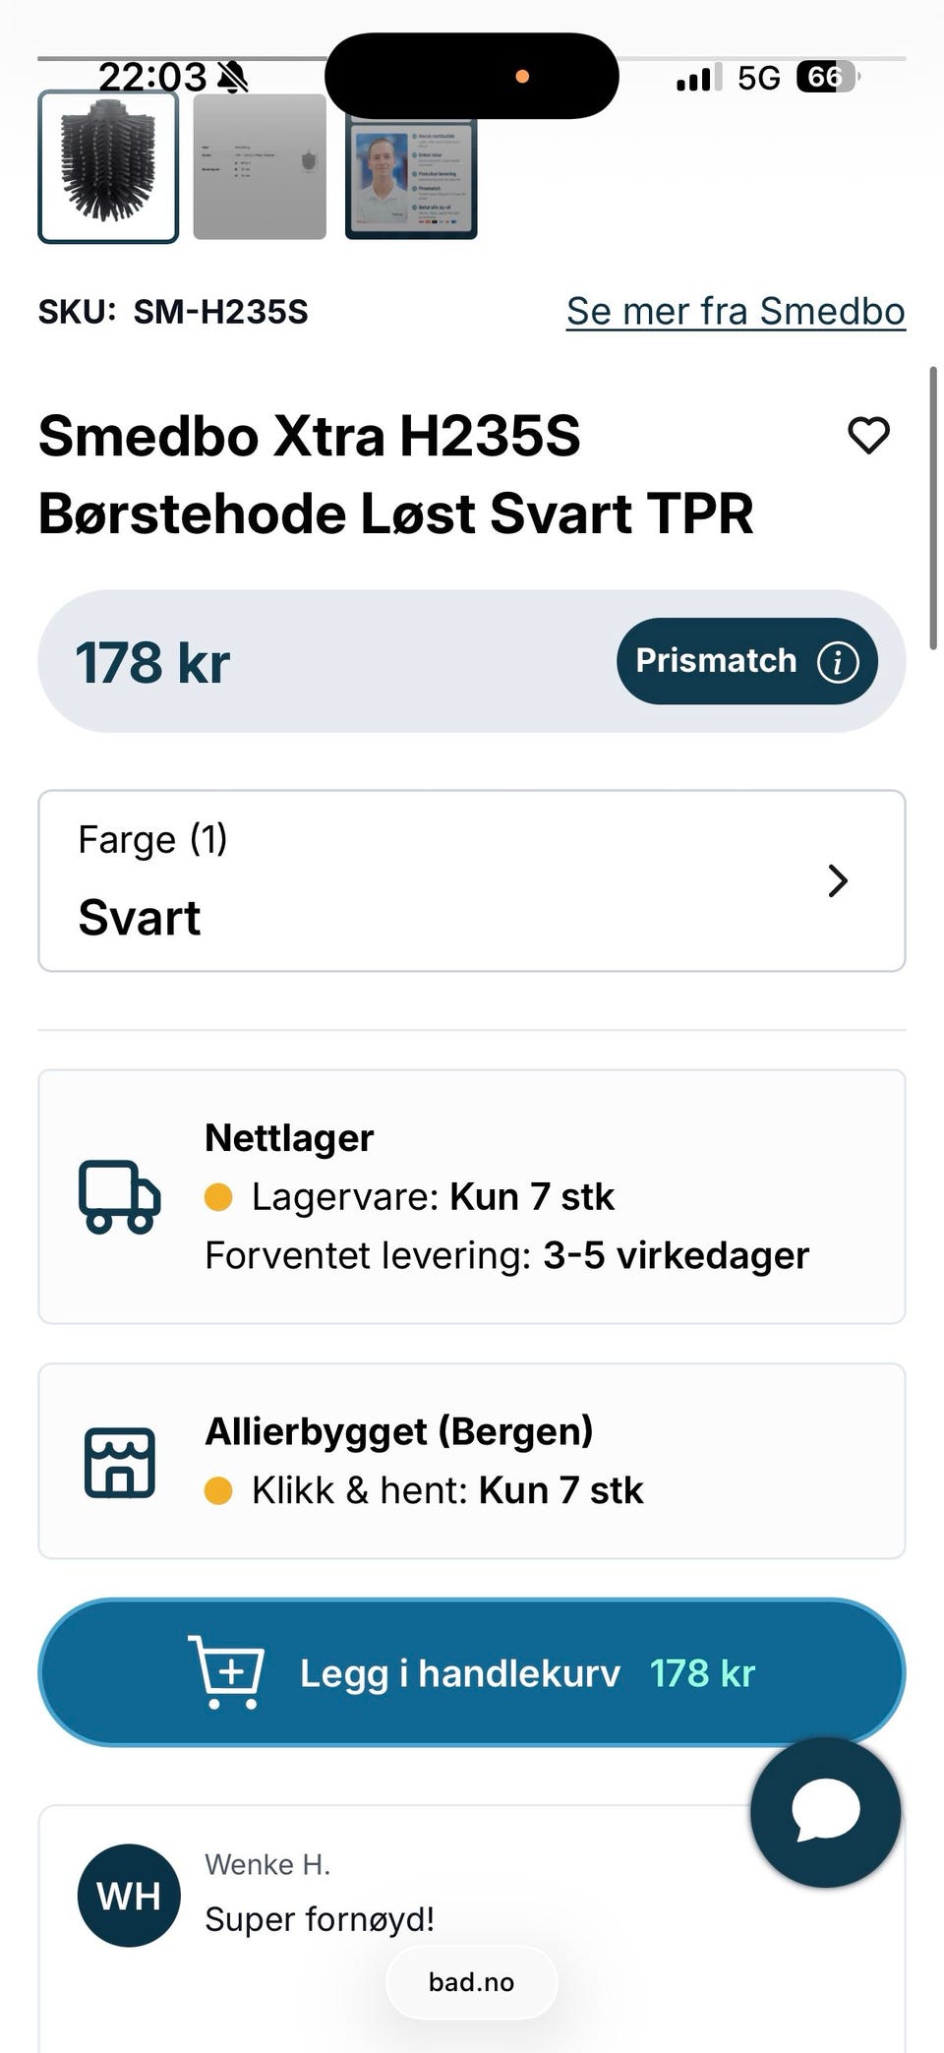Tap the store pickup icon
The image size is (944, 2053).
click(119, 1462)
